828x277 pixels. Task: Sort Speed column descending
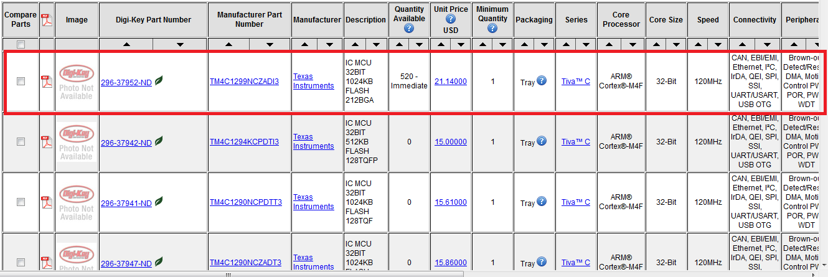pyautogui.click(x=718, y=45)
